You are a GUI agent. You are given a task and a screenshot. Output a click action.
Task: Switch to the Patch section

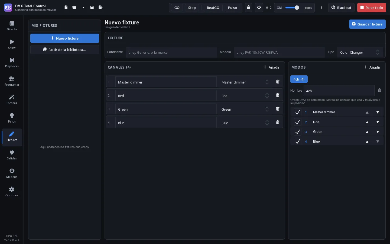pyautogui.click(x=12, y=118)
